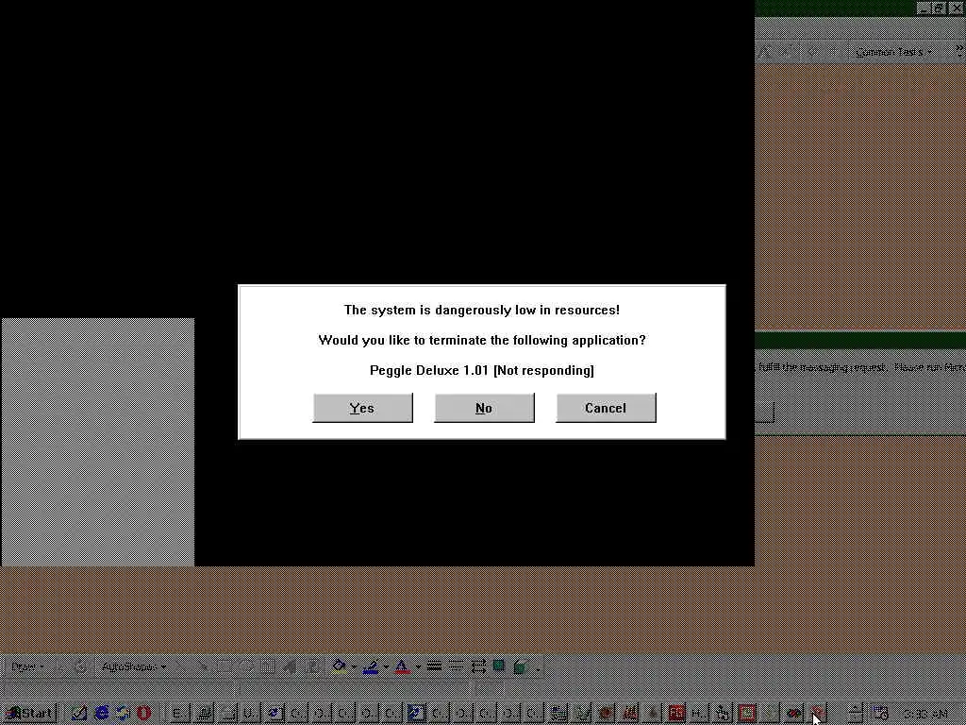
Task: Click the Insert WordArt icon
Action: (290, 667)
